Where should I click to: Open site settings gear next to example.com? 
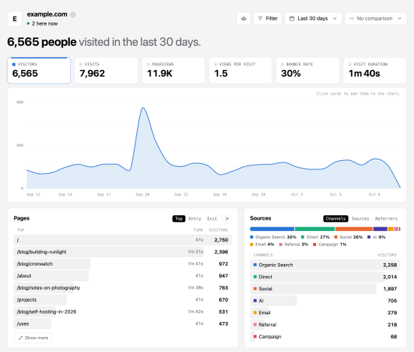coord(73,15)
